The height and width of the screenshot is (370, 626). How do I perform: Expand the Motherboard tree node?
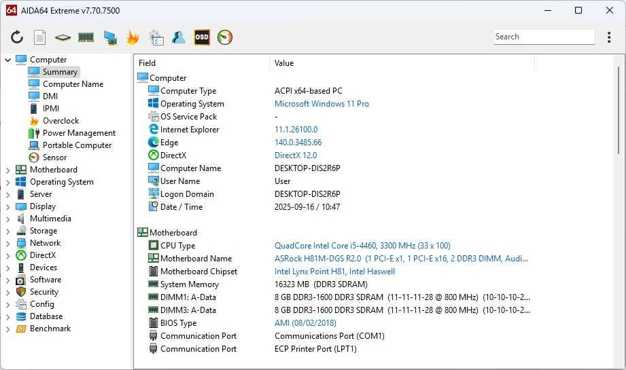coord(8,170)
